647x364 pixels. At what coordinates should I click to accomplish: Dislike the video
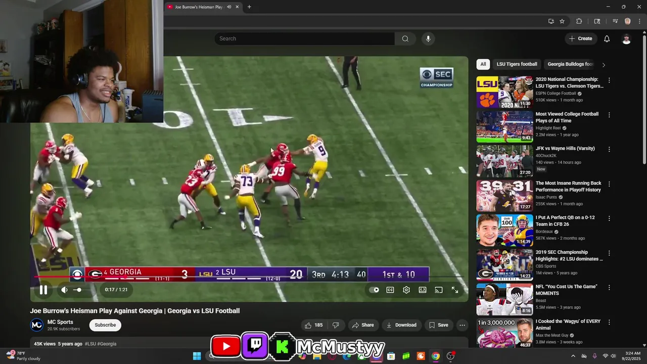pos(335,325)
